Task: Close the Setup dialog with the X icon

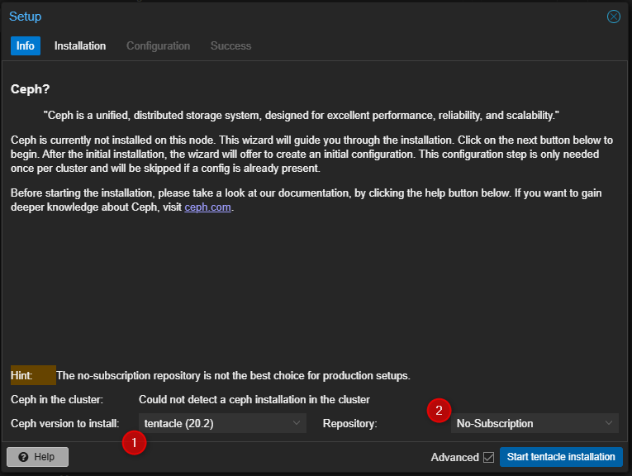Action: tap(614, 17)
